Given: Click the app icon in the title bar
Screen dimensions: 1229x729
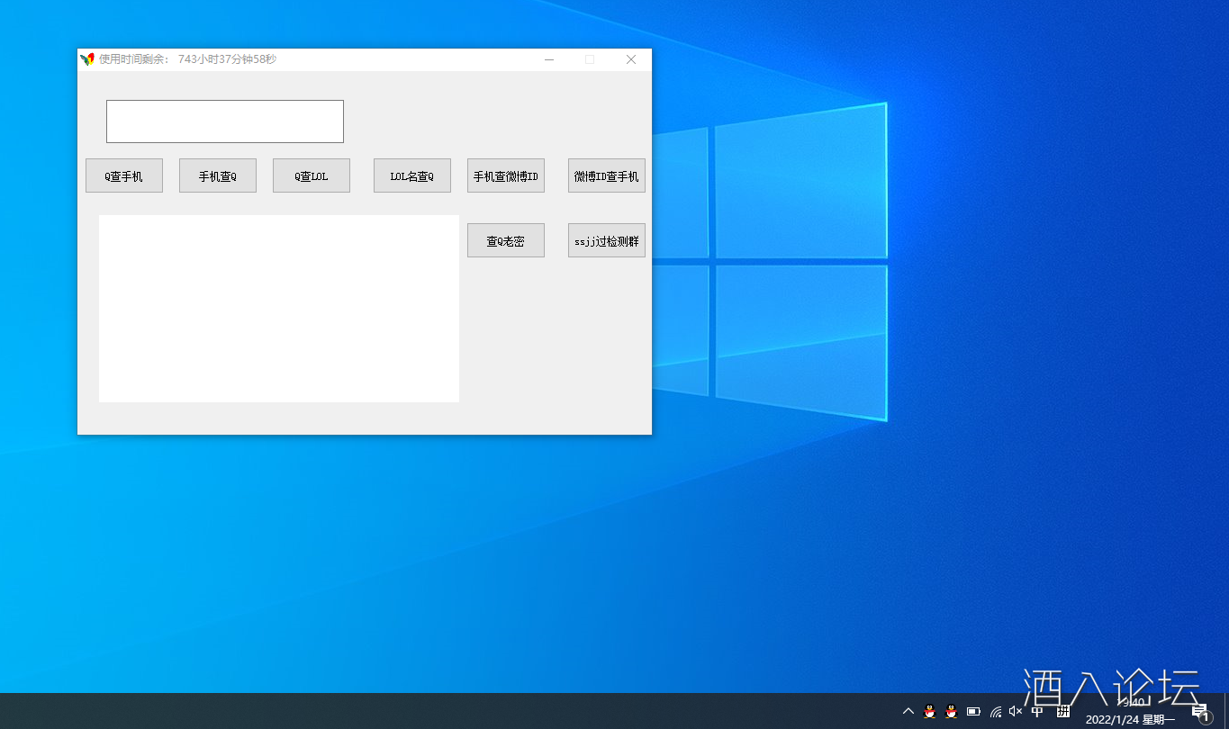Looking at the screenshot, I should [87, 59].
